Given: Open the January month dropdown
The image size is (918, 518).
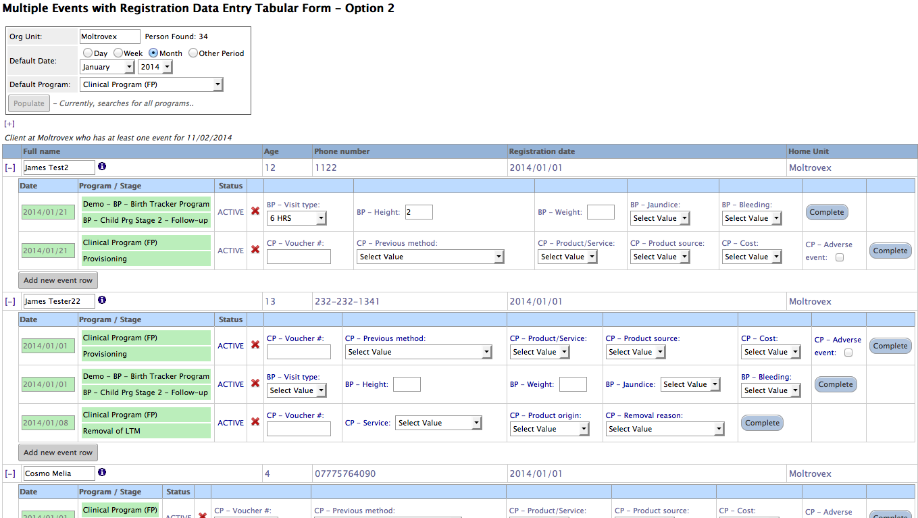Looking at the screenshot, I should (107, 67).
